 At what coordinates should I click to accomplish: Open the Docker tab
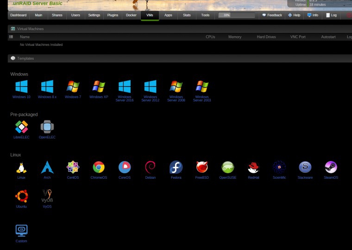[x=131, y=15]
